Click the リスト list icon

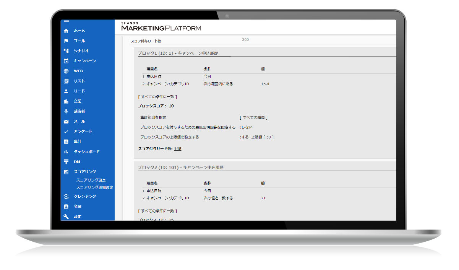66,81
